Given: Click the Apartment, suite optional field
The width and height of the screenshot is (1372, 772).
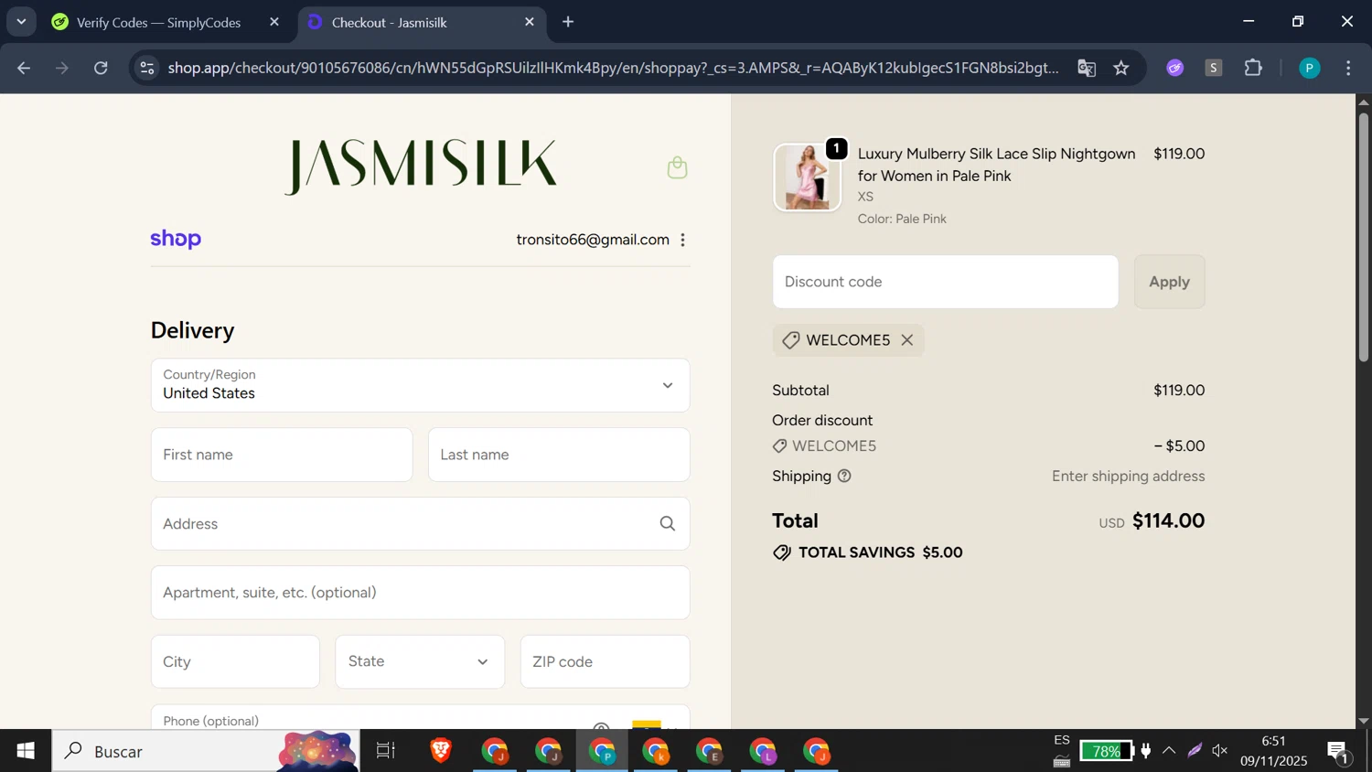Looking at the screenshot, I should pos(420,593).
